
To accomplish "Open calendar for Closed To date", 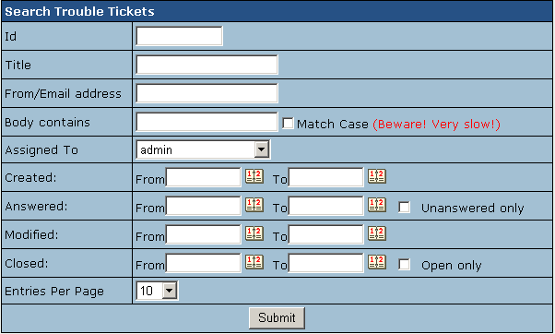I will tap(376, 262).
